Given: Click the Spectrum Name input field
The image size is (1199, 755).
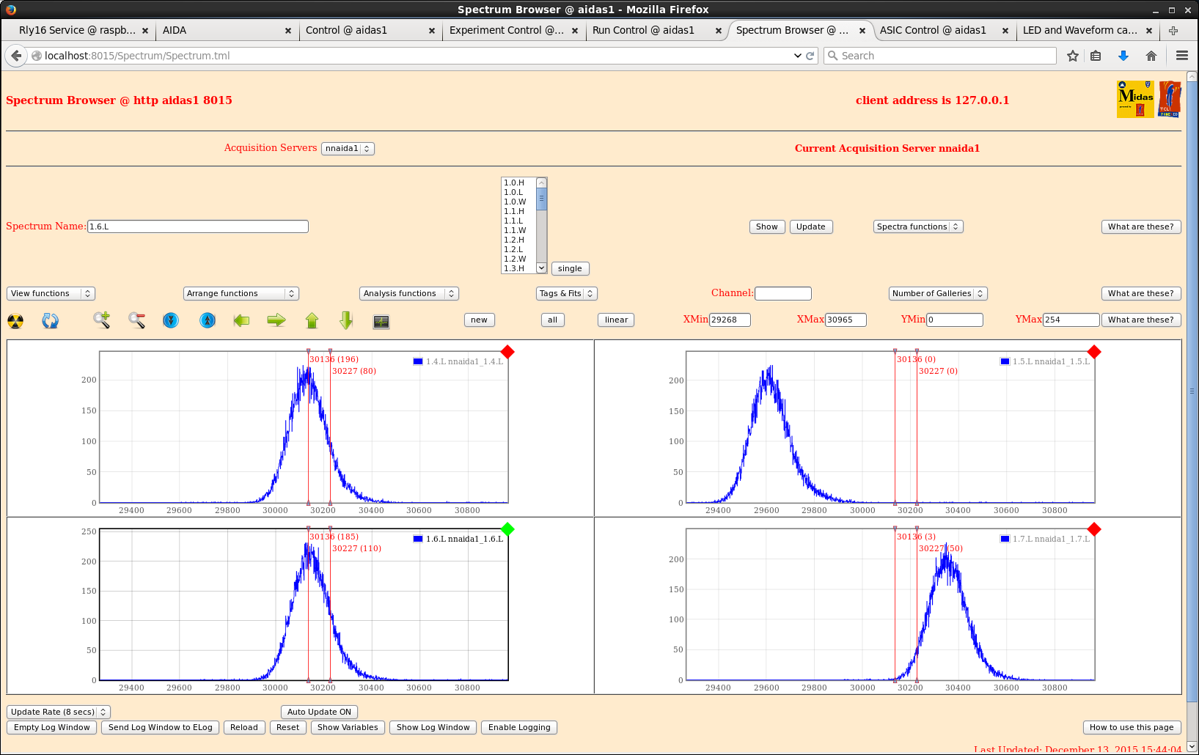Looking at the screenshot, I should pos(197,226).
